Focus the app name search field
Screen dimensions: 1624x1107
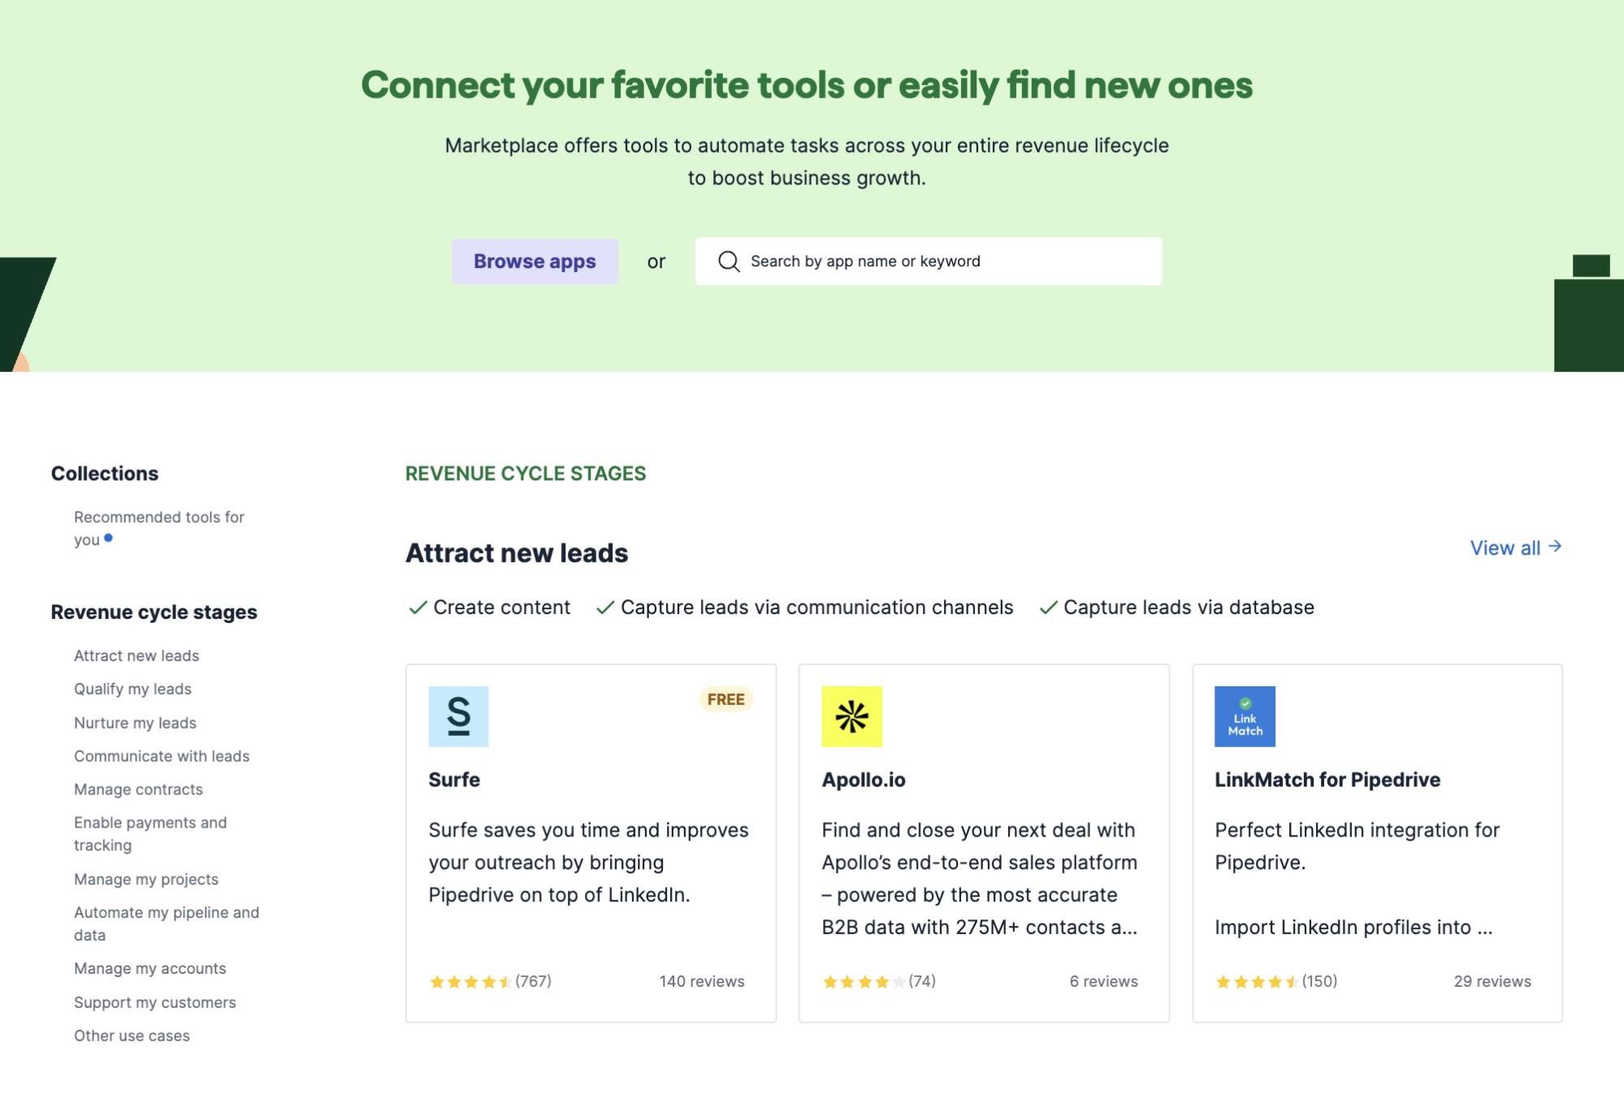tap(942, 262)
